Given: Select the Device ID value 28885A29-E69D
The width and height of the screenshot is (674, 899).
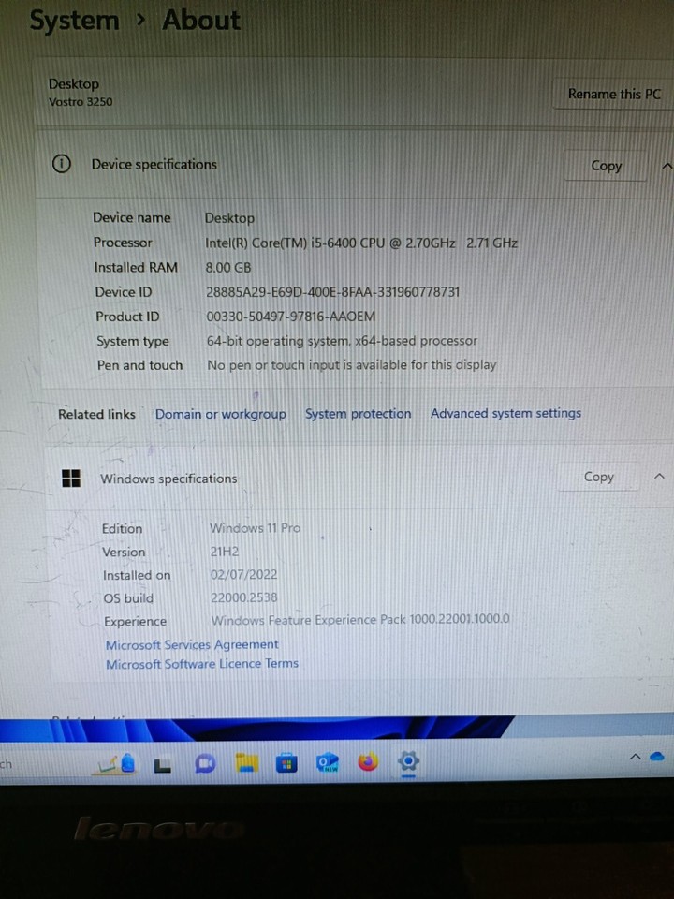Looking at the screenshot, I should [x=332, y=292].
